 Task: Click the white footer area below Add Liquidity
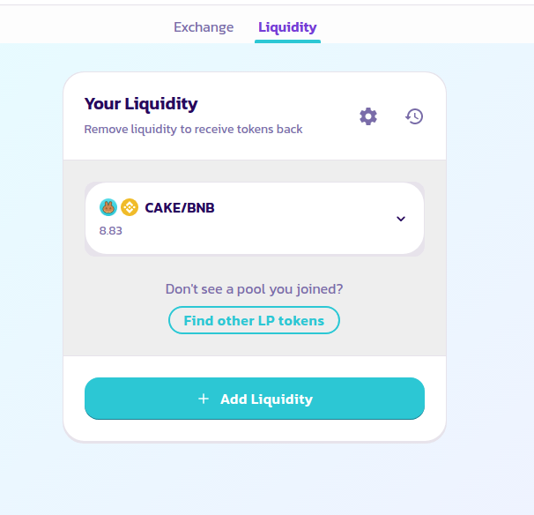pos(255,430)
